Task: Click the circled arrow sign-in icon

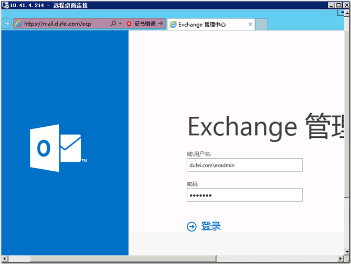Action: (x=192, y=226)
